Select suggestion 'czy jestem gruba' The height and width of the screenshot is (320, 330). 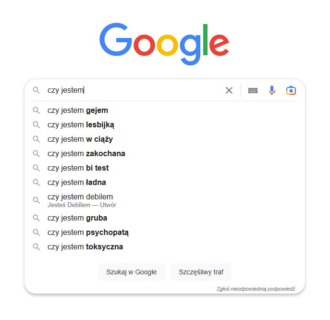77,218
